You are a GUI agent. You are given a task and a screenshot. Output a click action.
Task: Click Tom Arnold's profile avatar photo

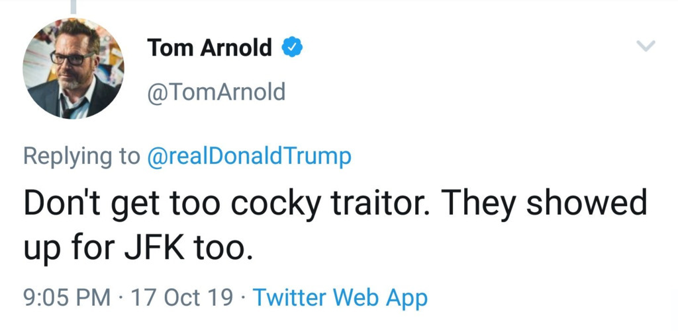point(73,69)
